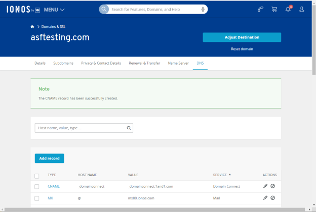The image size is (316, 212).
Task: Click the home breadcrumb icon
Action: click(32, 27)
